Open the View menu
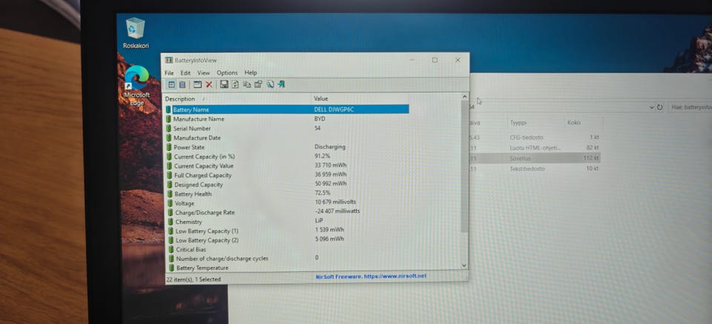This screenshot has width=712, height=324. [203, 73]
